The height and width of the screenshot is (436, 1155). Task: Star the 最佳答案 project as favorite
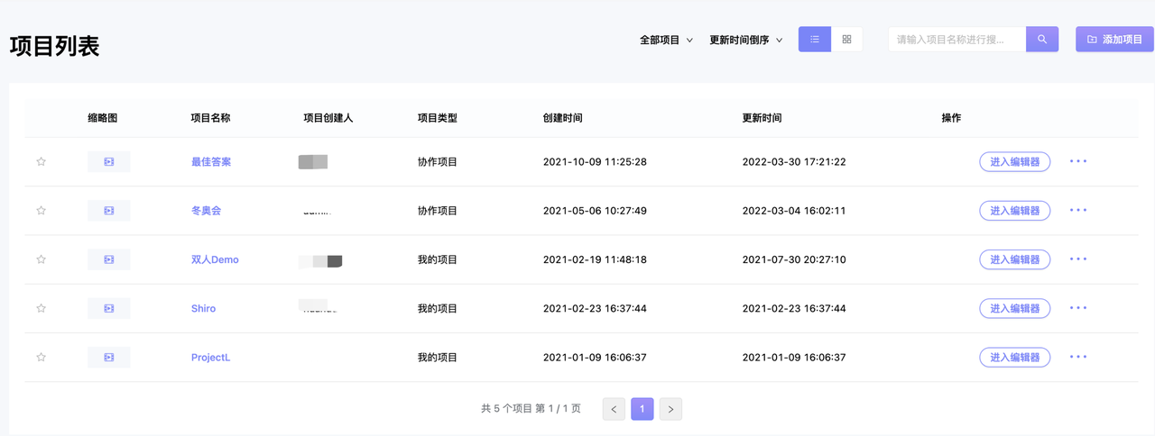41,162
